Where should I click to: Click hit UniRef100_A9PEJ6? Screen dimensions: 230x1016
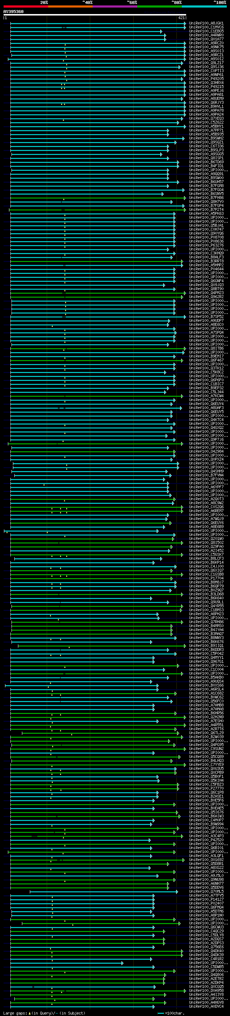(206, 91)
